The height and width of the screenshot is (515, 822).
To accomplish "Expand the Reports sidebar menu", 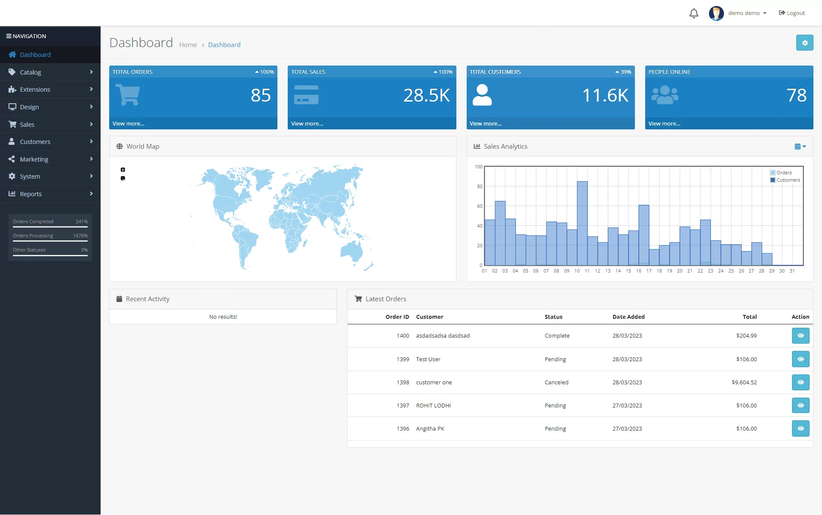I will 50,194.
